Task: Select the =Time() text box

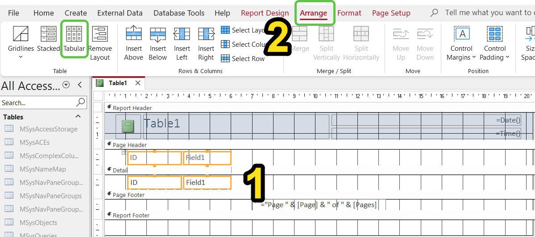Action: point(427,133)
